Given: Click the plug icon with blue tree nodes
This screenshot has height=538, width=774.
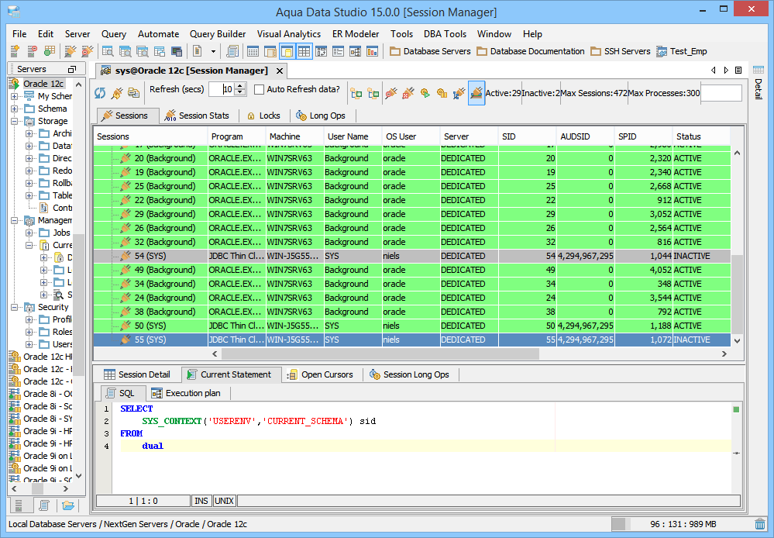Looking at the screenshot, I should (x=459, y=93).
